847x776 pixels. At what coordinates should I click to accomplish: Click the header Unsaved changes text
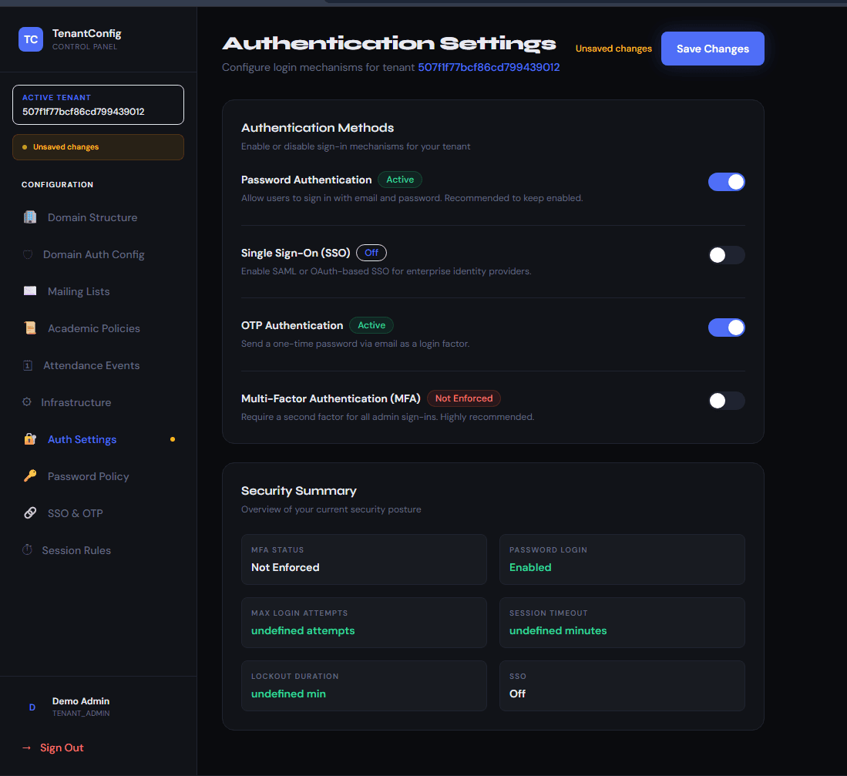click(x=613, y=49)
